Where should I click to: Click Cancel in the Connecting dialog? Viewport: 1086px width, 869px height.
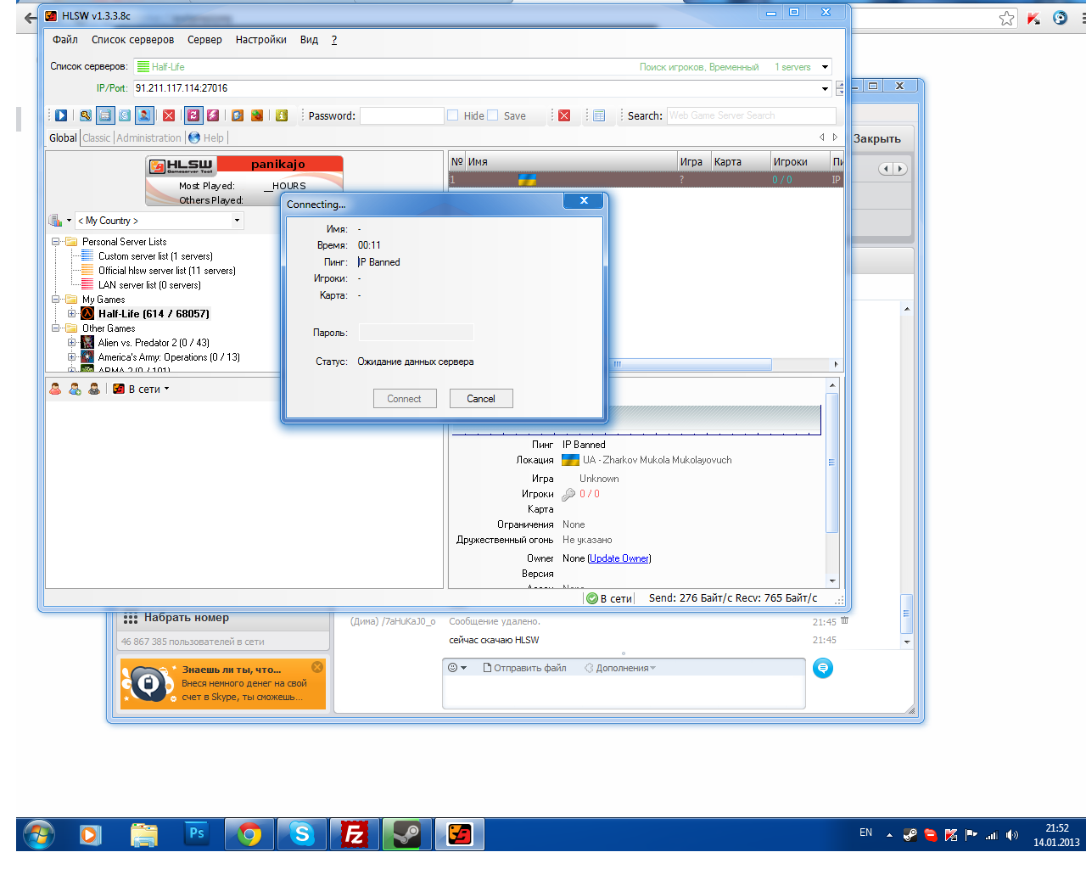(481, 399)
